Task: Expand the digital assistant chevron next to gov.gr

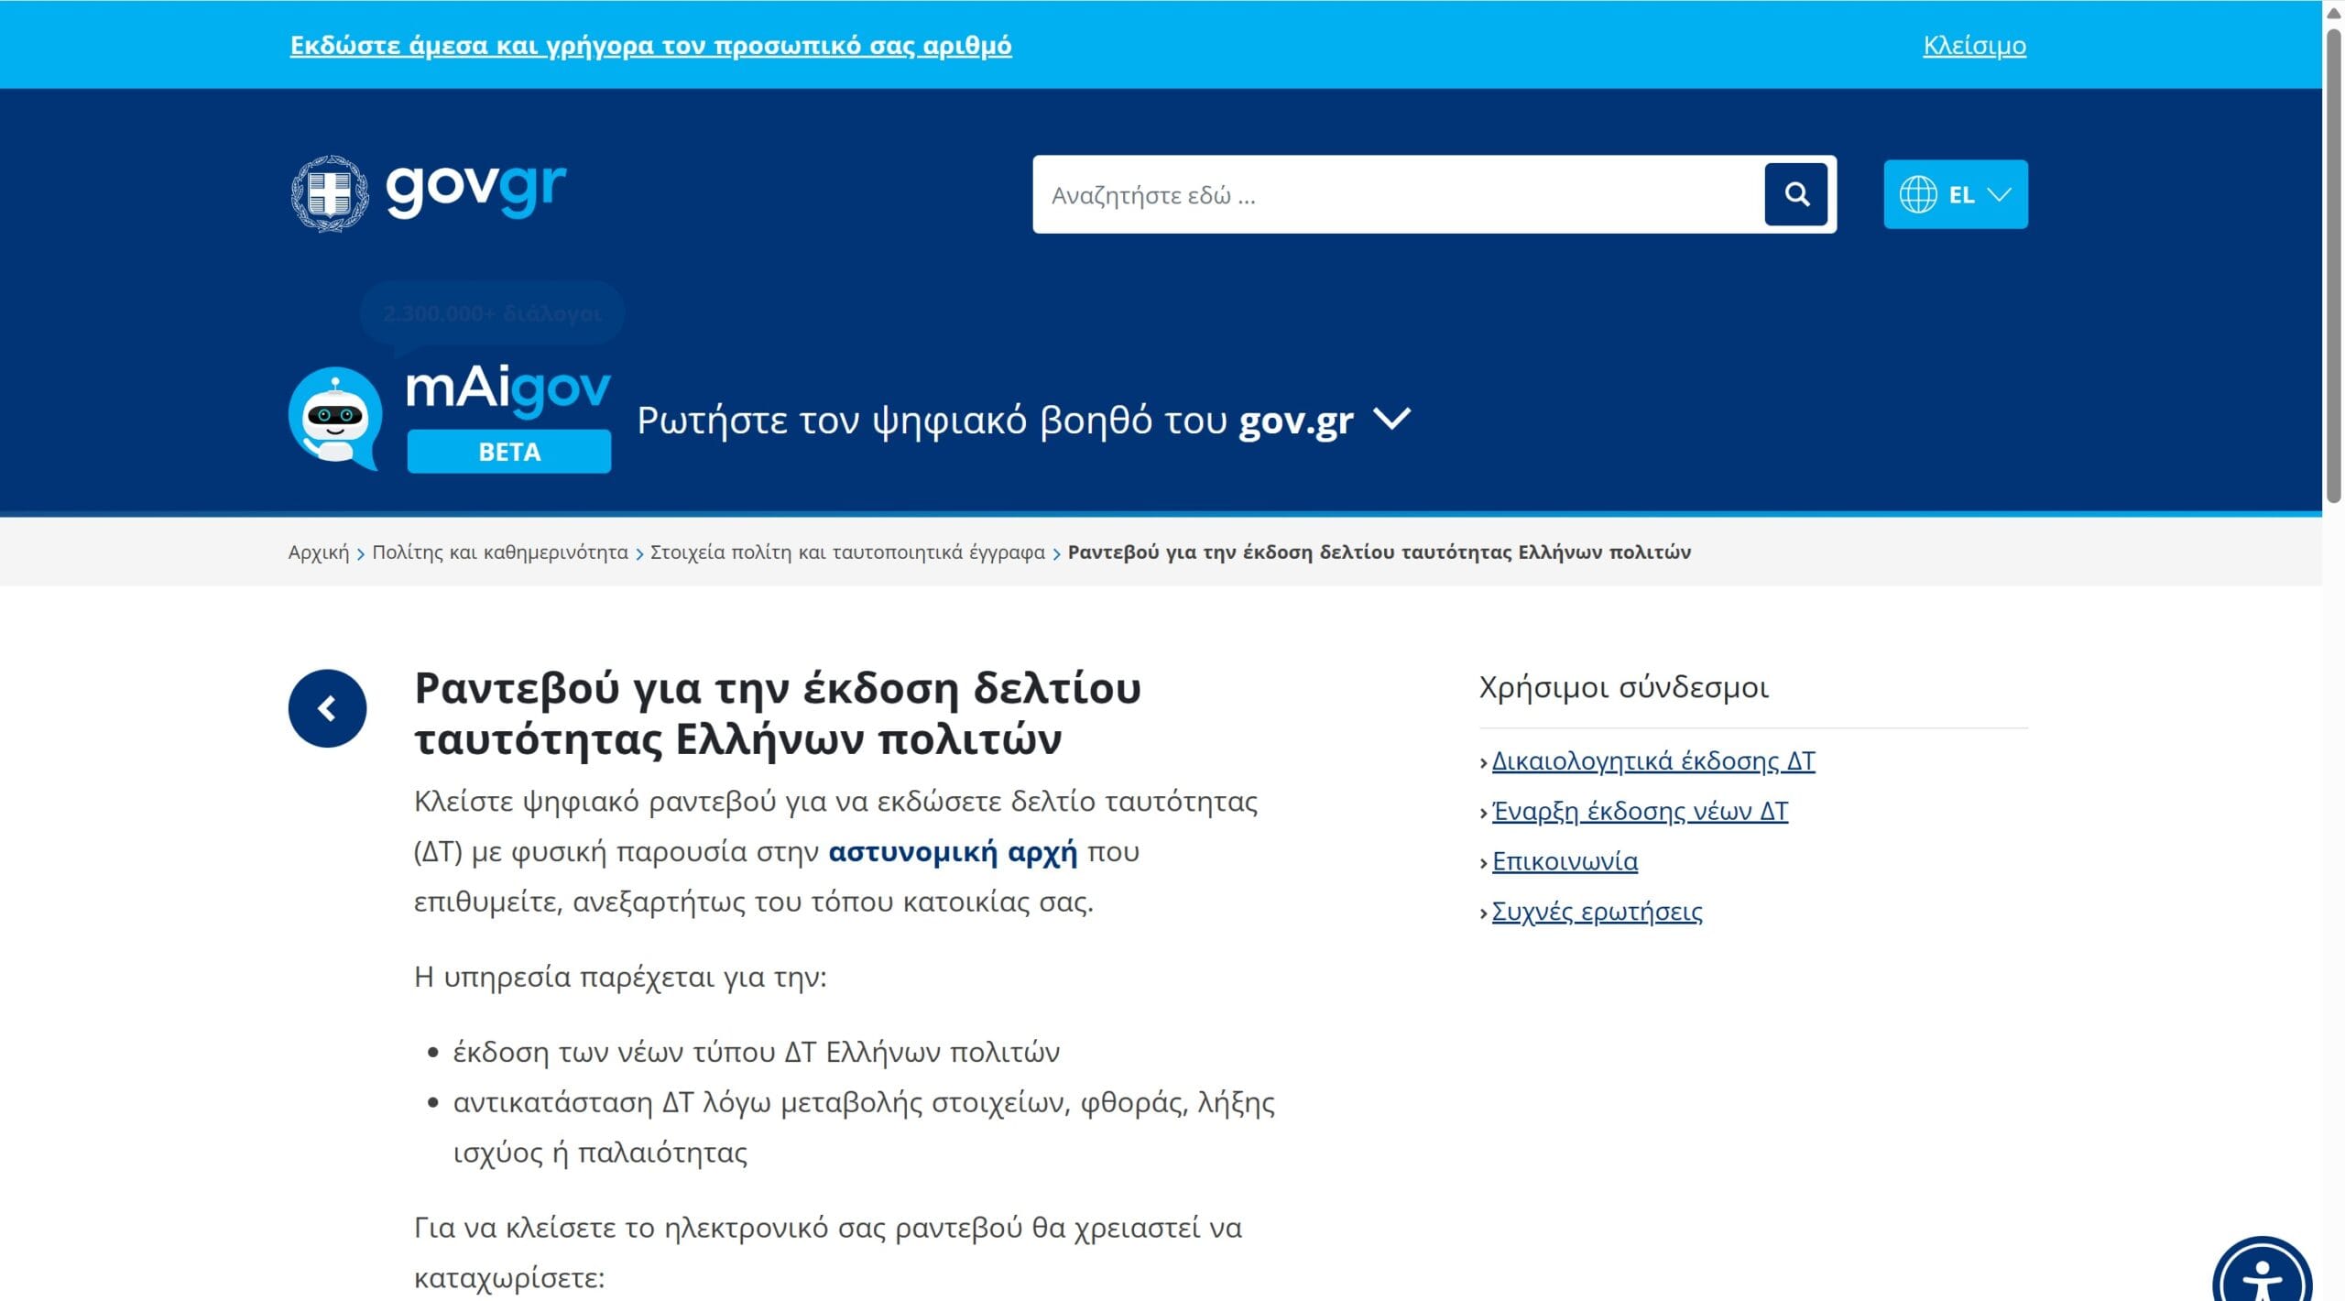Action: point(1392,421)
